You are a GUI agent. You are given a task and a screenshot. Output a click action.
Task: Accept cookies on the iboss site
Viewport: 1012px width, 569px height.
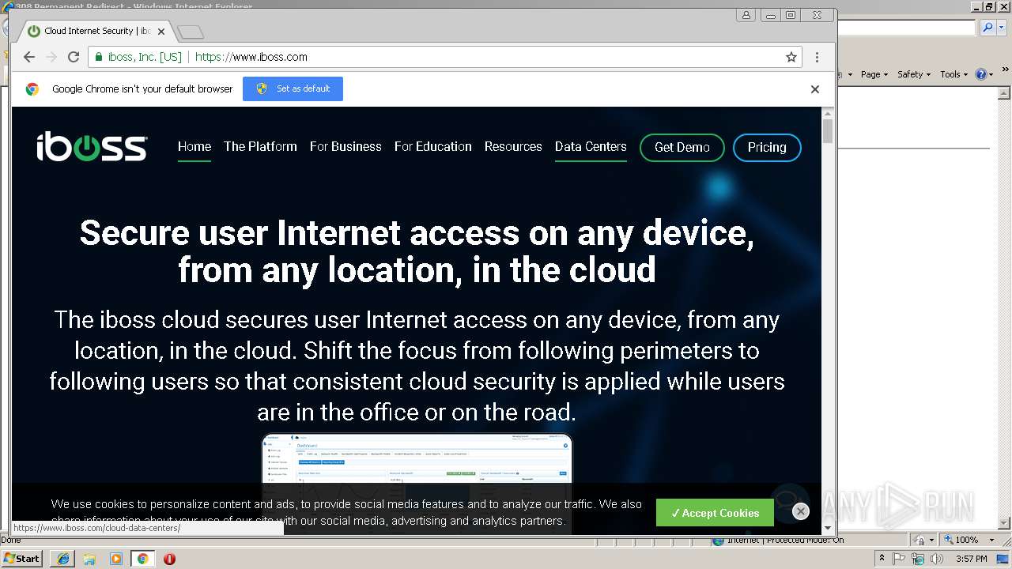713,513
